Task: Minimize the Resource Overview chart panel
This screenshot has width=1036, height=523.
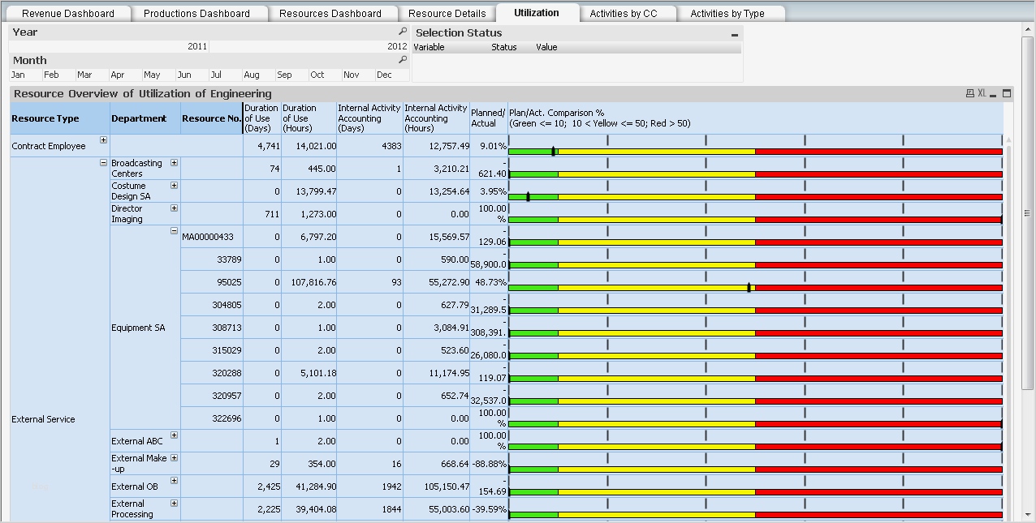Action: coord(993,94)
